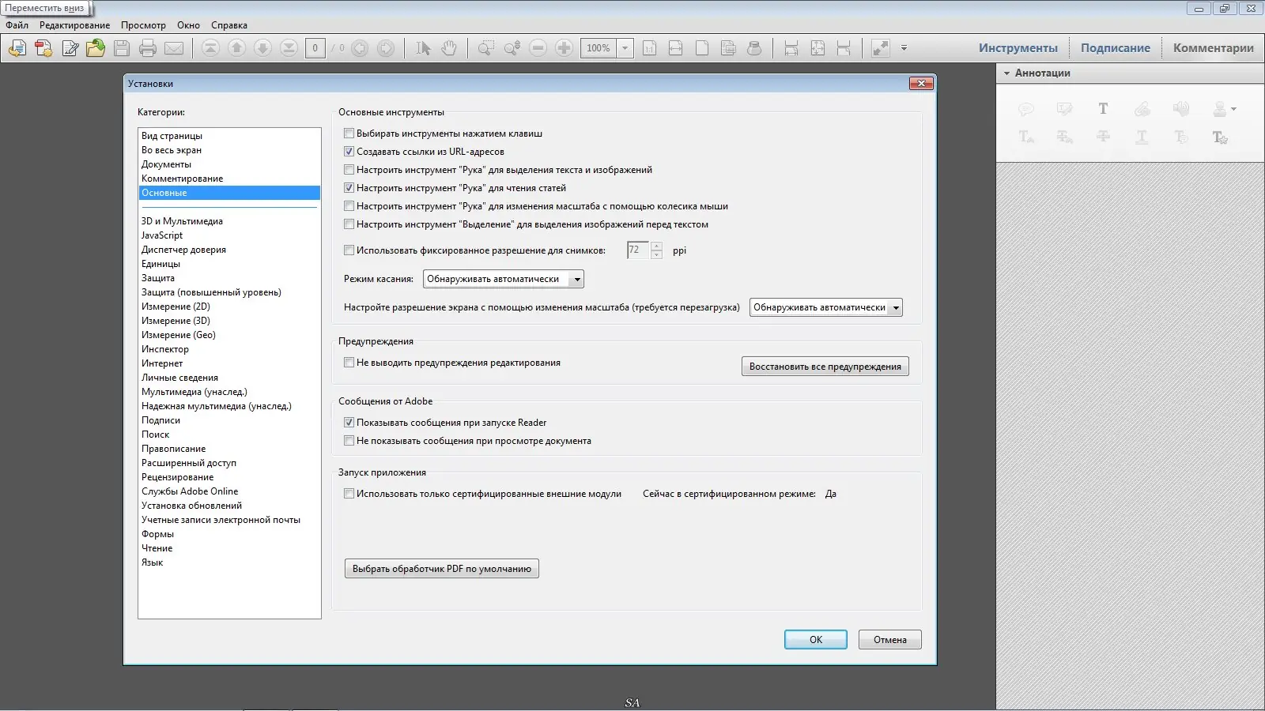
Task: Click the Email envelope toolbar icon
Action: tap(174, 48)
